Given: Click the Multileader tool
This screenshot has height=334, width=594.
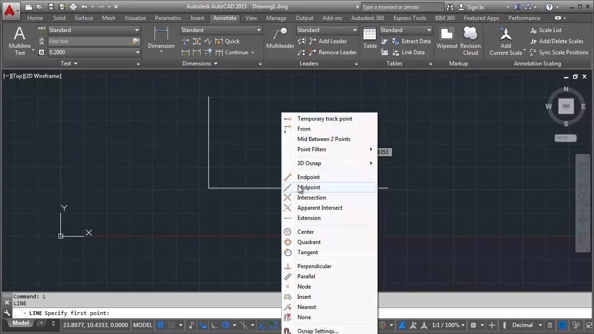Looking at the screenshot, I should click(280, 38).
